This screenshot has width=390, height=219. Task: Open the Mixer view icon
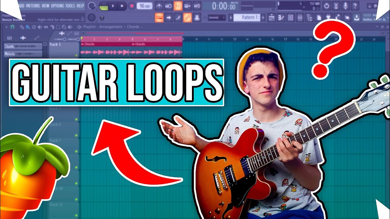300,18
